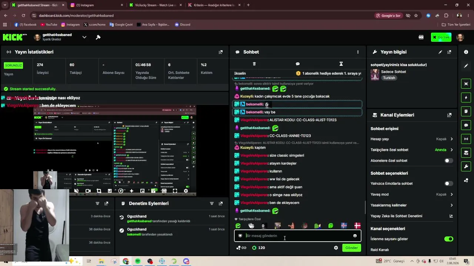Open Yavaş mod Kapalı arrow

click(451, 194)
